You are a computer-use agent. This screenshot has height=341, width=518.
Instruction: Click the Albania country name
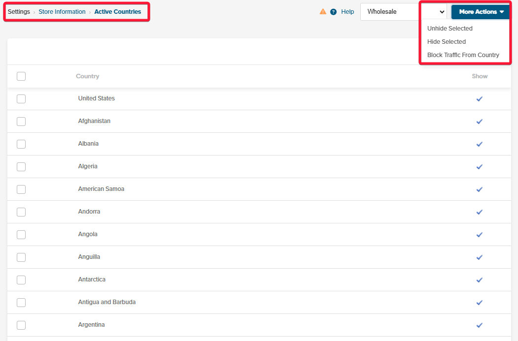click(x=88, y=144)
